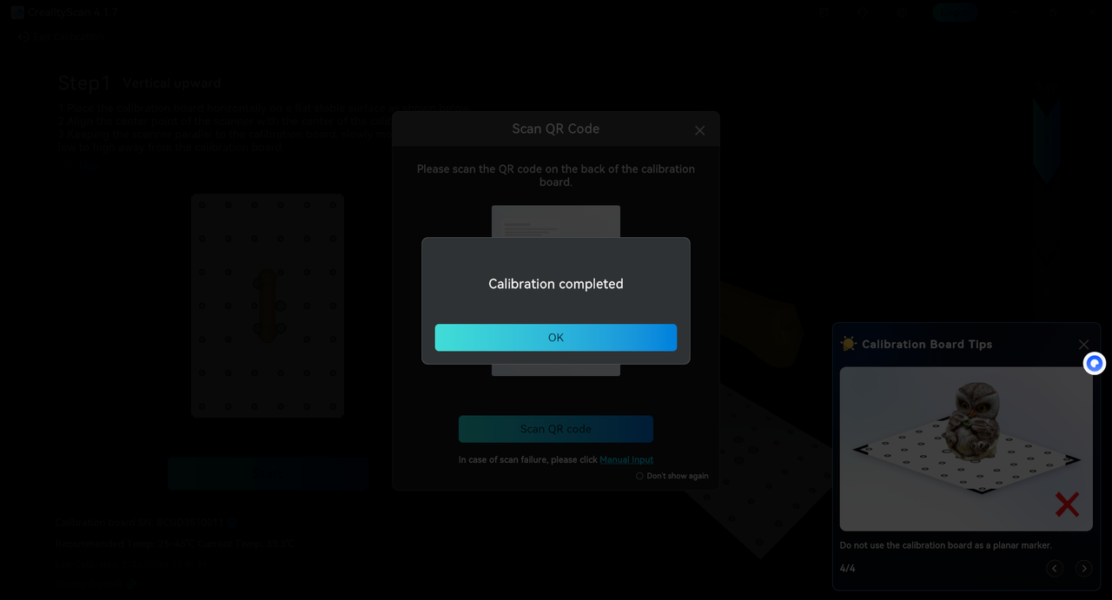Go to the previous calibration tip
This screenshot has height=600, width=1112.
1055,568
